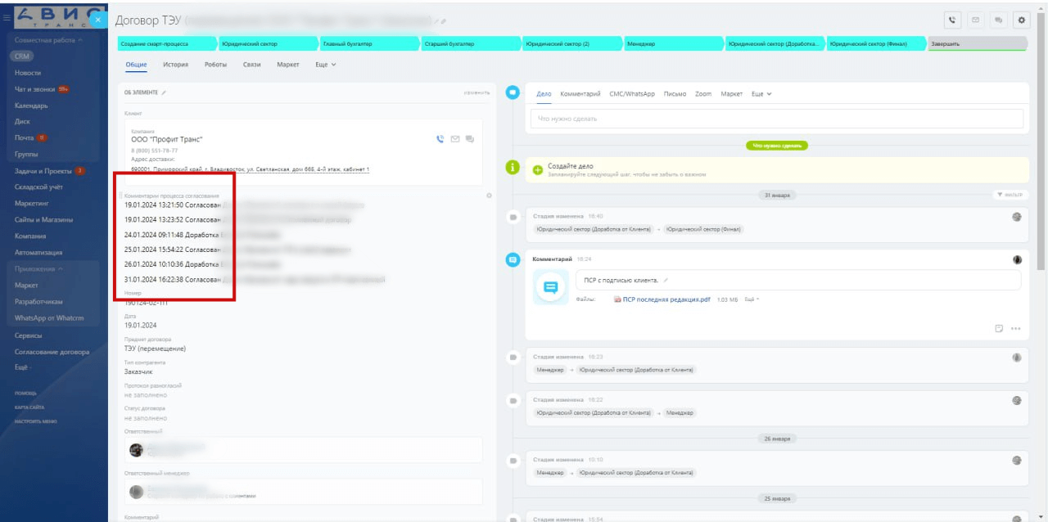Switch to the История tab
The width and height of the screenshot is (1048, 522).
175,65
